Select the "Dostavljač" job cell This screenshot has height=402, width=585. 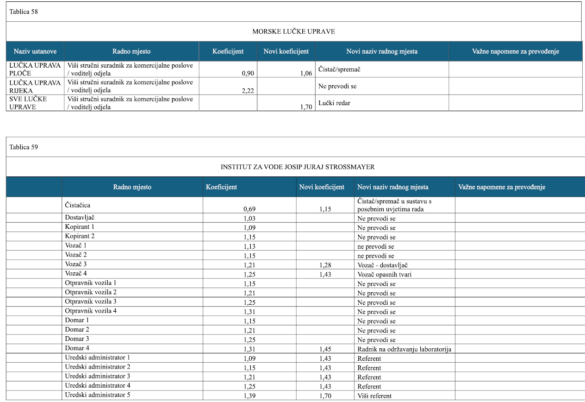tap(80, 217)
